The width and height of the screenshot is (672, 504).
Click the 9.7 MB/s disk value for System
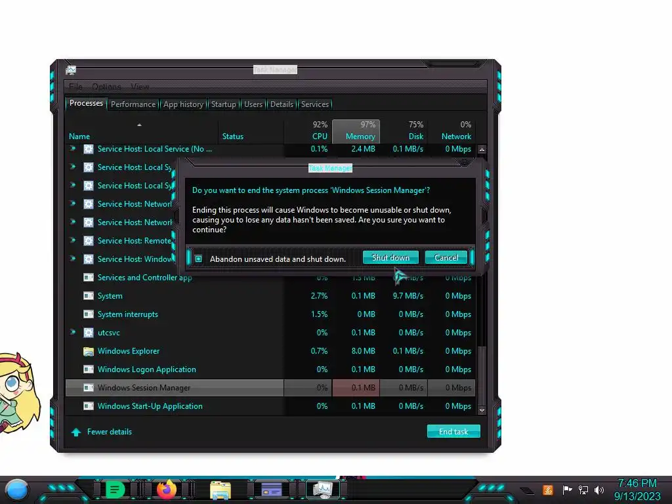tap(408, 296)
